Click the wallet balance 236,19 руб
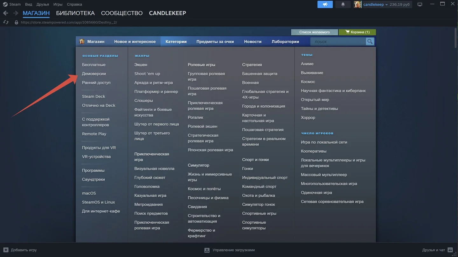 coord(399,4)
